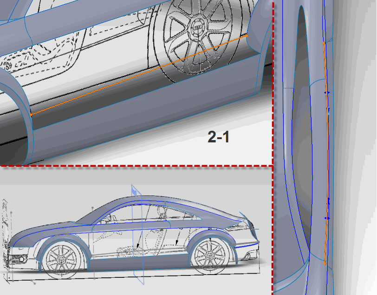This screenshot has height=295, width=377.
Task: Click the upper blue arrow manipulator on the curve
Action: [327, 93]
